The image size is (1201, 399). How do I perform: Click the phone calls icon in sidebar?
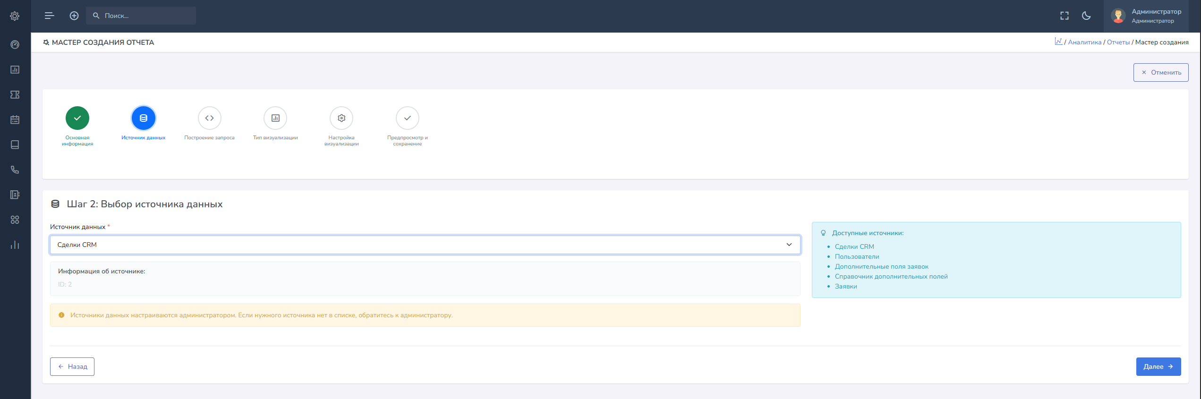[x=15, y=170]
